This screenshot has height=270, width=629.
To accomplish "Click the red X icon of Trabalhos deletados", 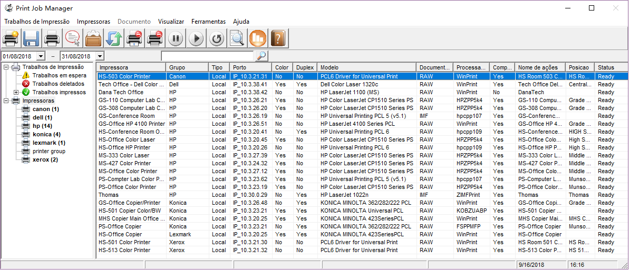I will coord(26,84).
